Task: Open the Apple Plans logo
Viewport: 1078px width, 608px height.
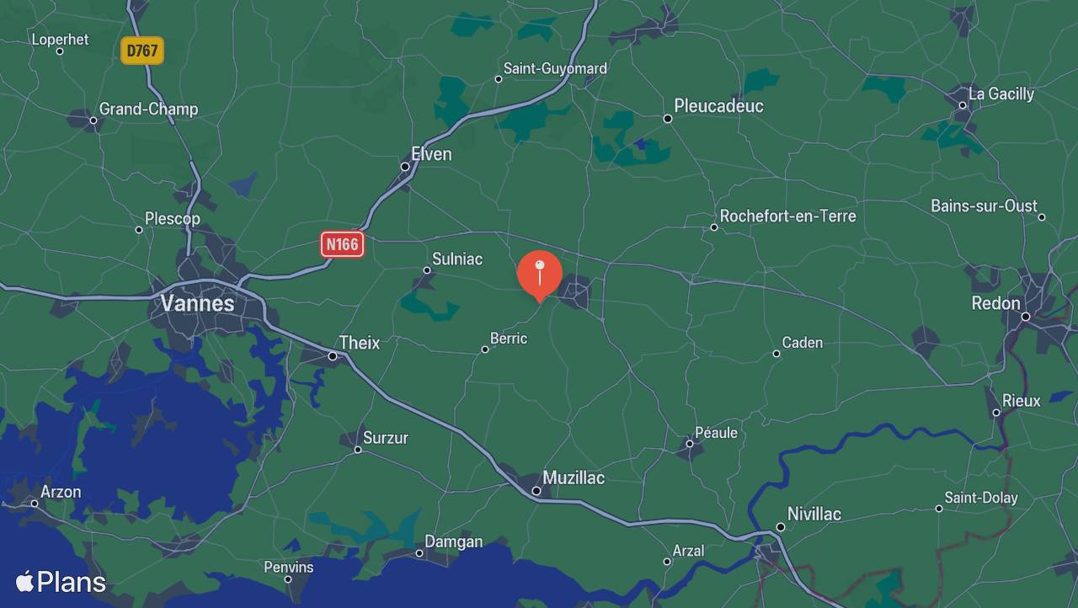Action: coord(61,582)
